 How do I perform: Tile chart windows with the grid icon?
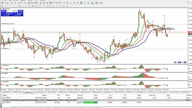[81, 3]
